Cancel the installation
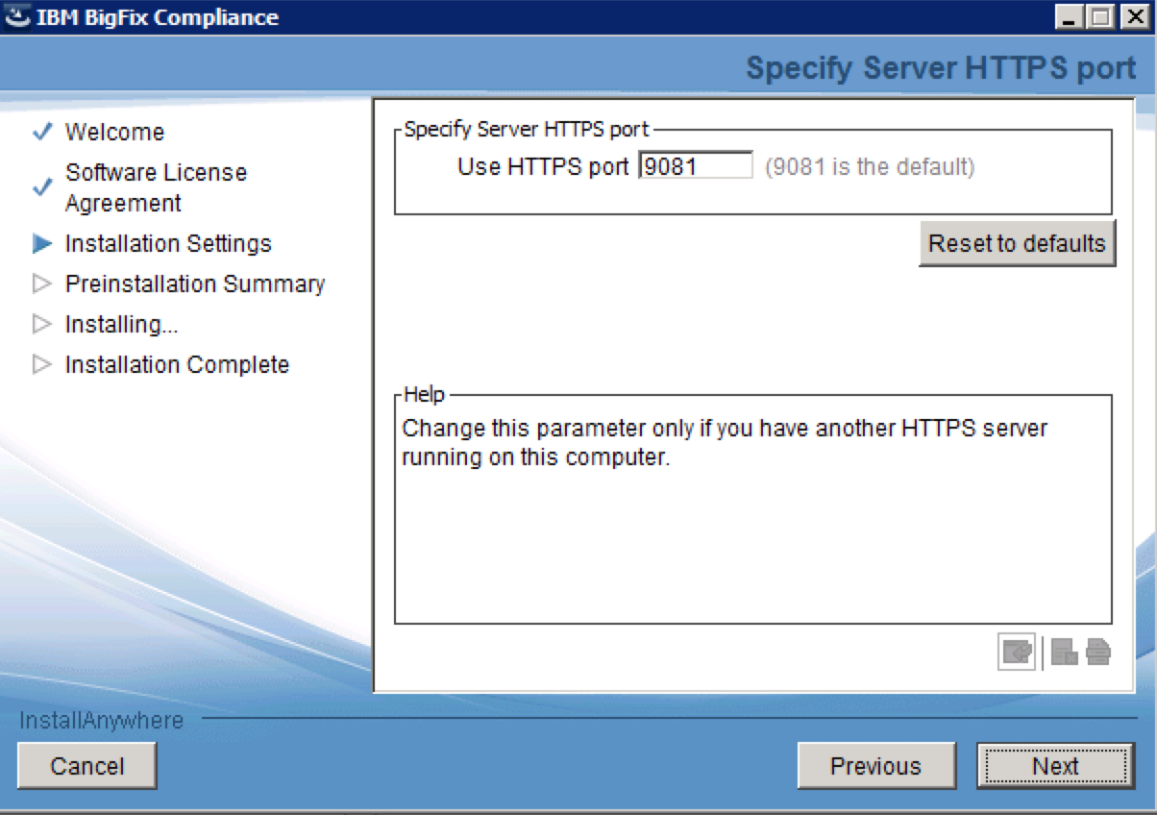 pos(86,766)
